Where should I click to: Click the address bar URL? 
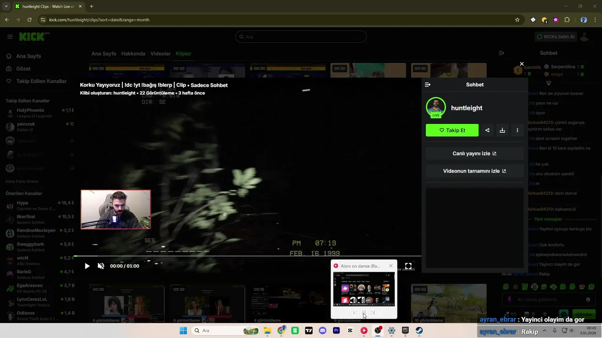99,20
